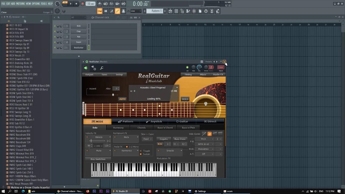
Task: Toggle the AUTO accent button
Action: pyautogui.click(x=122, y=99)
